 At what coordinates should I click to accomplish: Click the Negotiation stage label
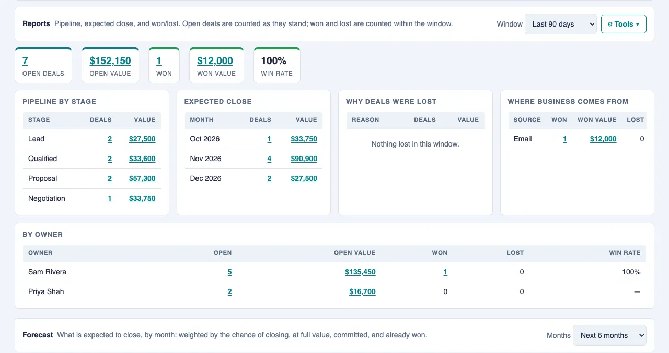[47, 198]
